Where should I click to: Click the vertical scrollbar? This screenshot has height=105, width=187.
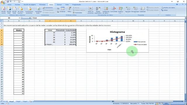point(186,60)
